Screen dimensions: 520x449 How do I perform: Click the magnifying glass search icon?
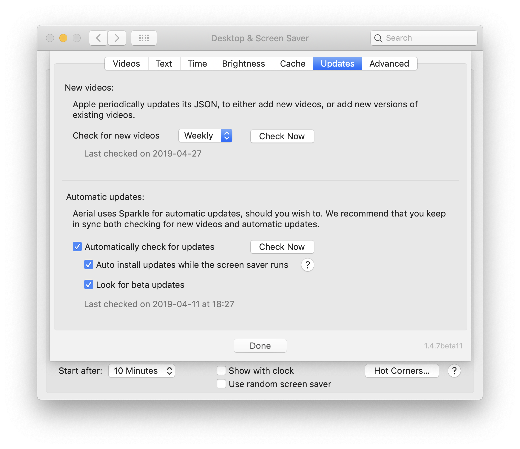(x=378, y=38)
